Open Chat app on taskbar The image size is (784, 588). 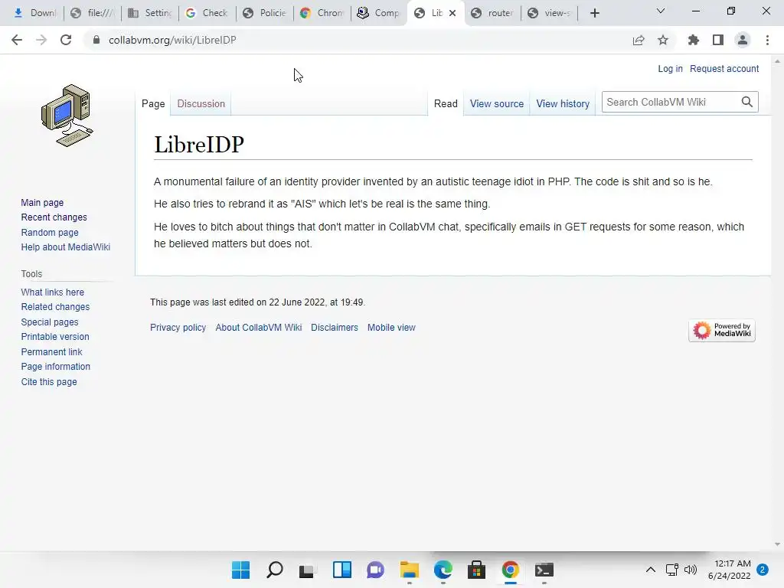click(x=375, y=570)
